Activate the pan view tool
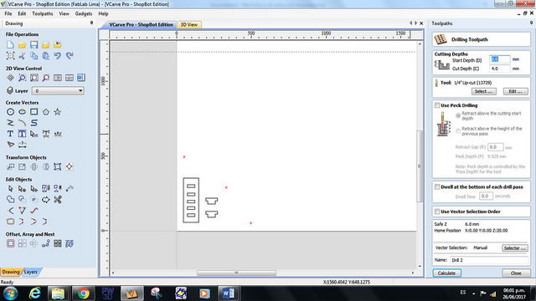 click(11, 78)
